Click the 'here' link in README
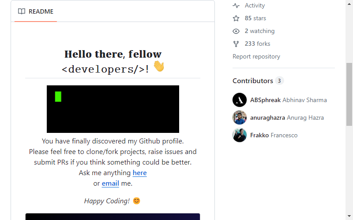Image resolution: width=353 pixels, height=220 pixels. pyautogui.click(x=139, y=173)
